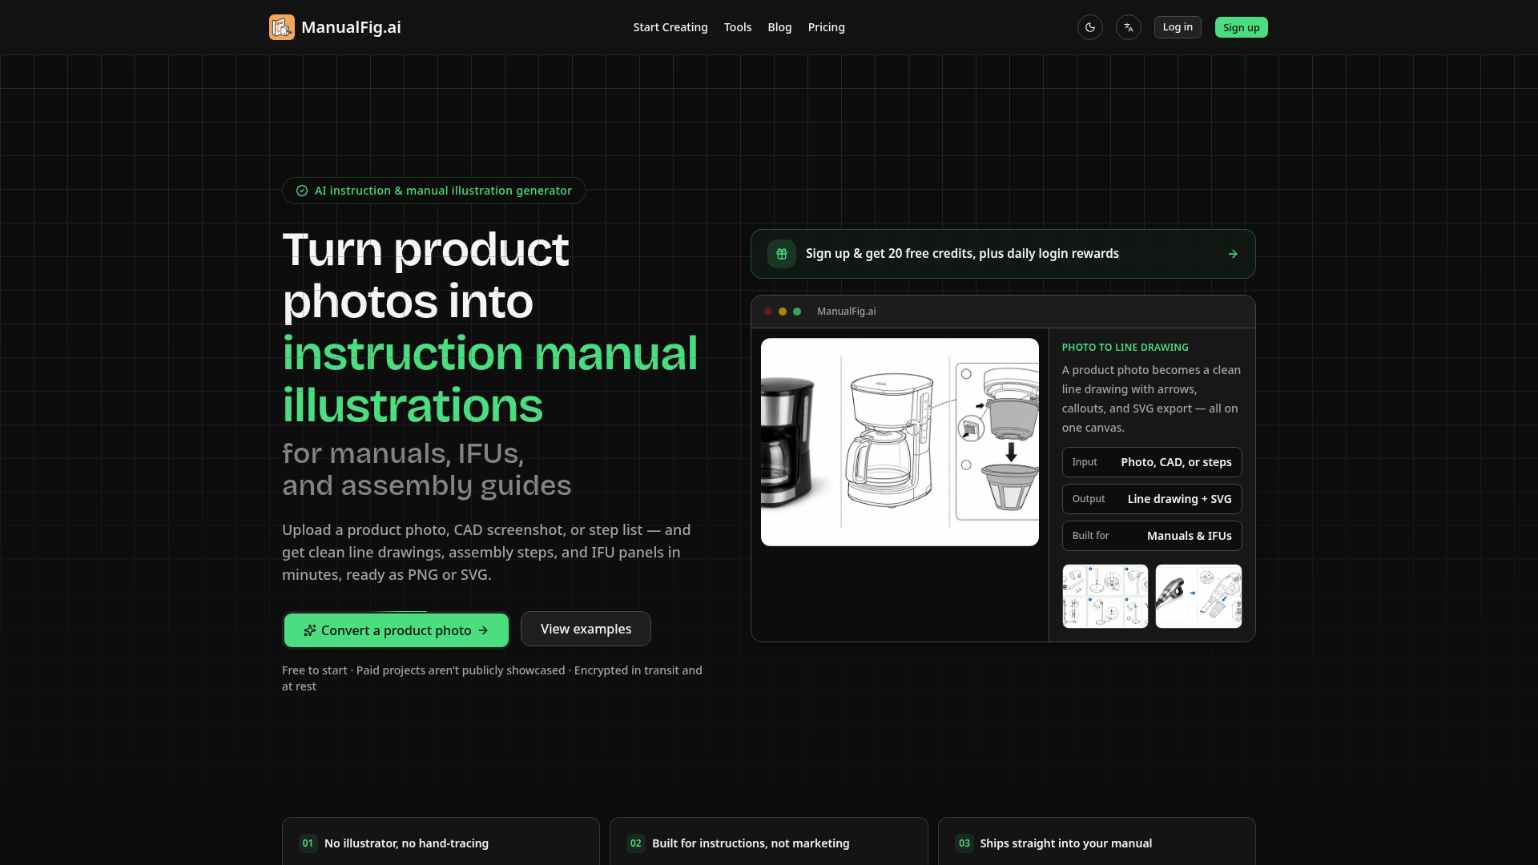Click the '01 No illustrator, no hand-tracing' card
Viewport: 1538px width, 865px height.
coord(441,841)
